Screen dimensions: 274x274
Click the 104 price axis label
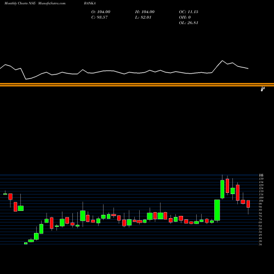pyautogui.click(x=261, y=201)
